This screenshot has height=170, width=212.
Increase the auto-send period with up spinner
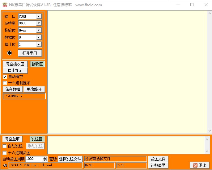(x=45, y=158)
